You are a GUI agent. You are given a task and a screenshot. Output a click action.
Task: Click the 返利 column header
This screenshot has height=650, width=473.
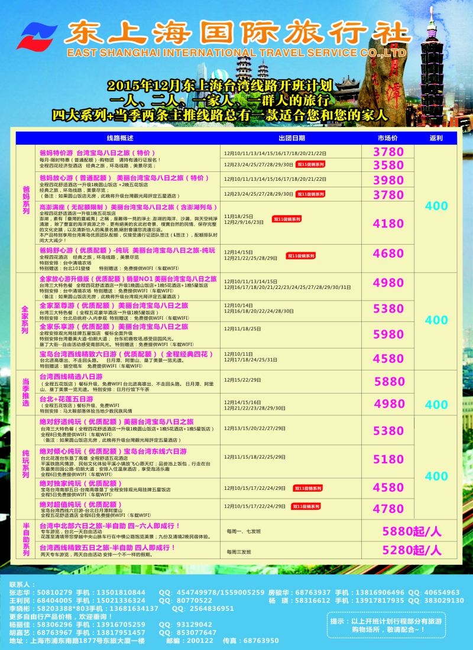tap(436, 138)
